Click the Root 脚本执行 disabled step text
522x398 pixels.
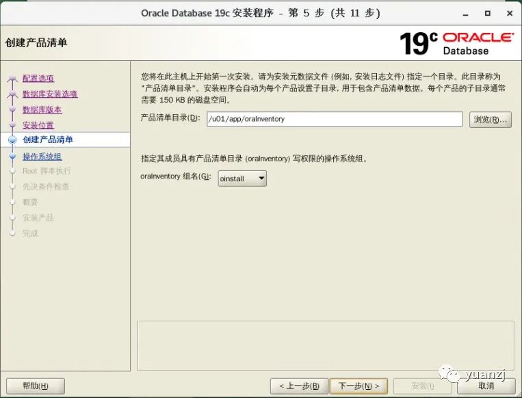pyautogui.click(x=47, y=171)
